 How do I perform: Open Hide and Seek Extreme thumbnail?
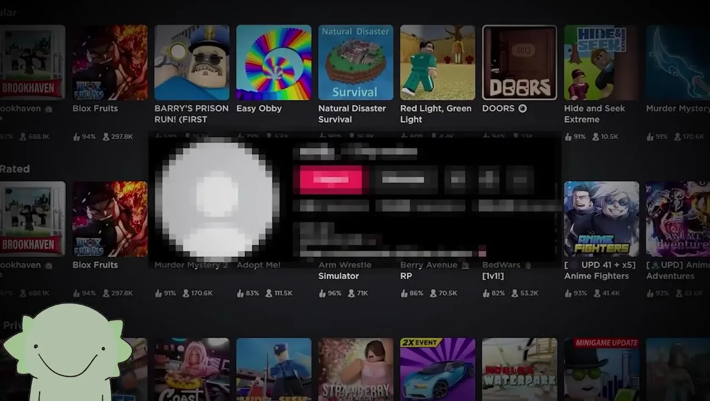point(601,62)
